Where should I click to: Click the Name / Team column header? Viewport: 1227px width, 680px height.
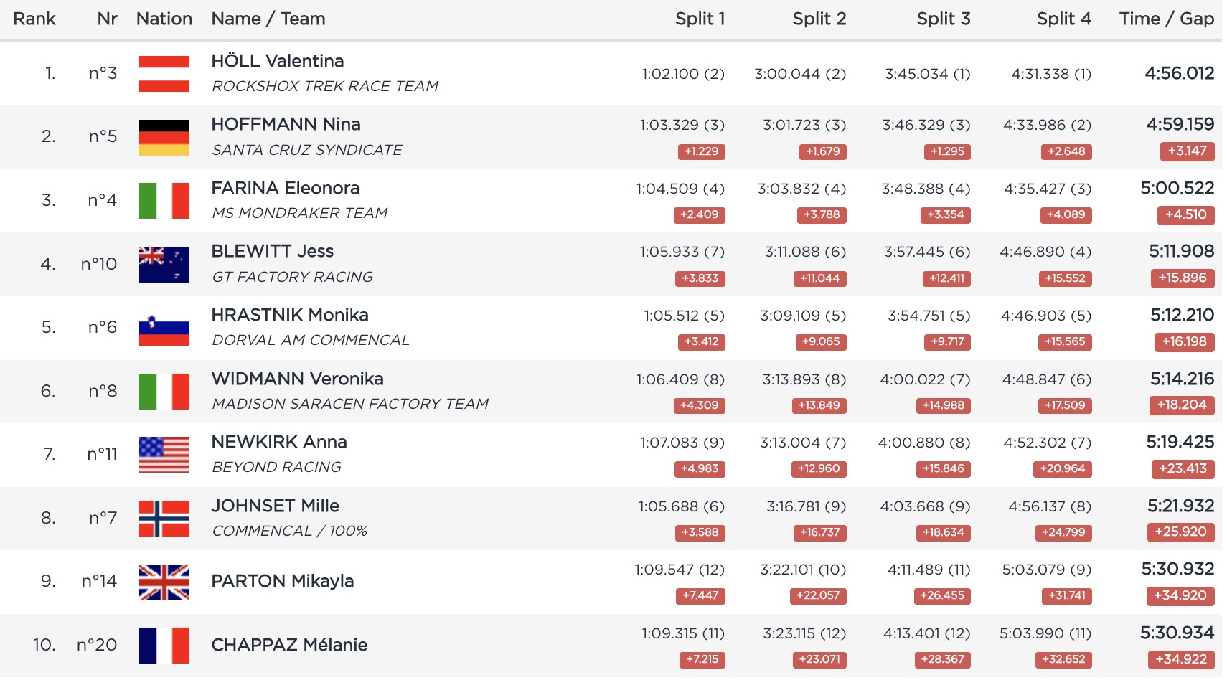268,19
